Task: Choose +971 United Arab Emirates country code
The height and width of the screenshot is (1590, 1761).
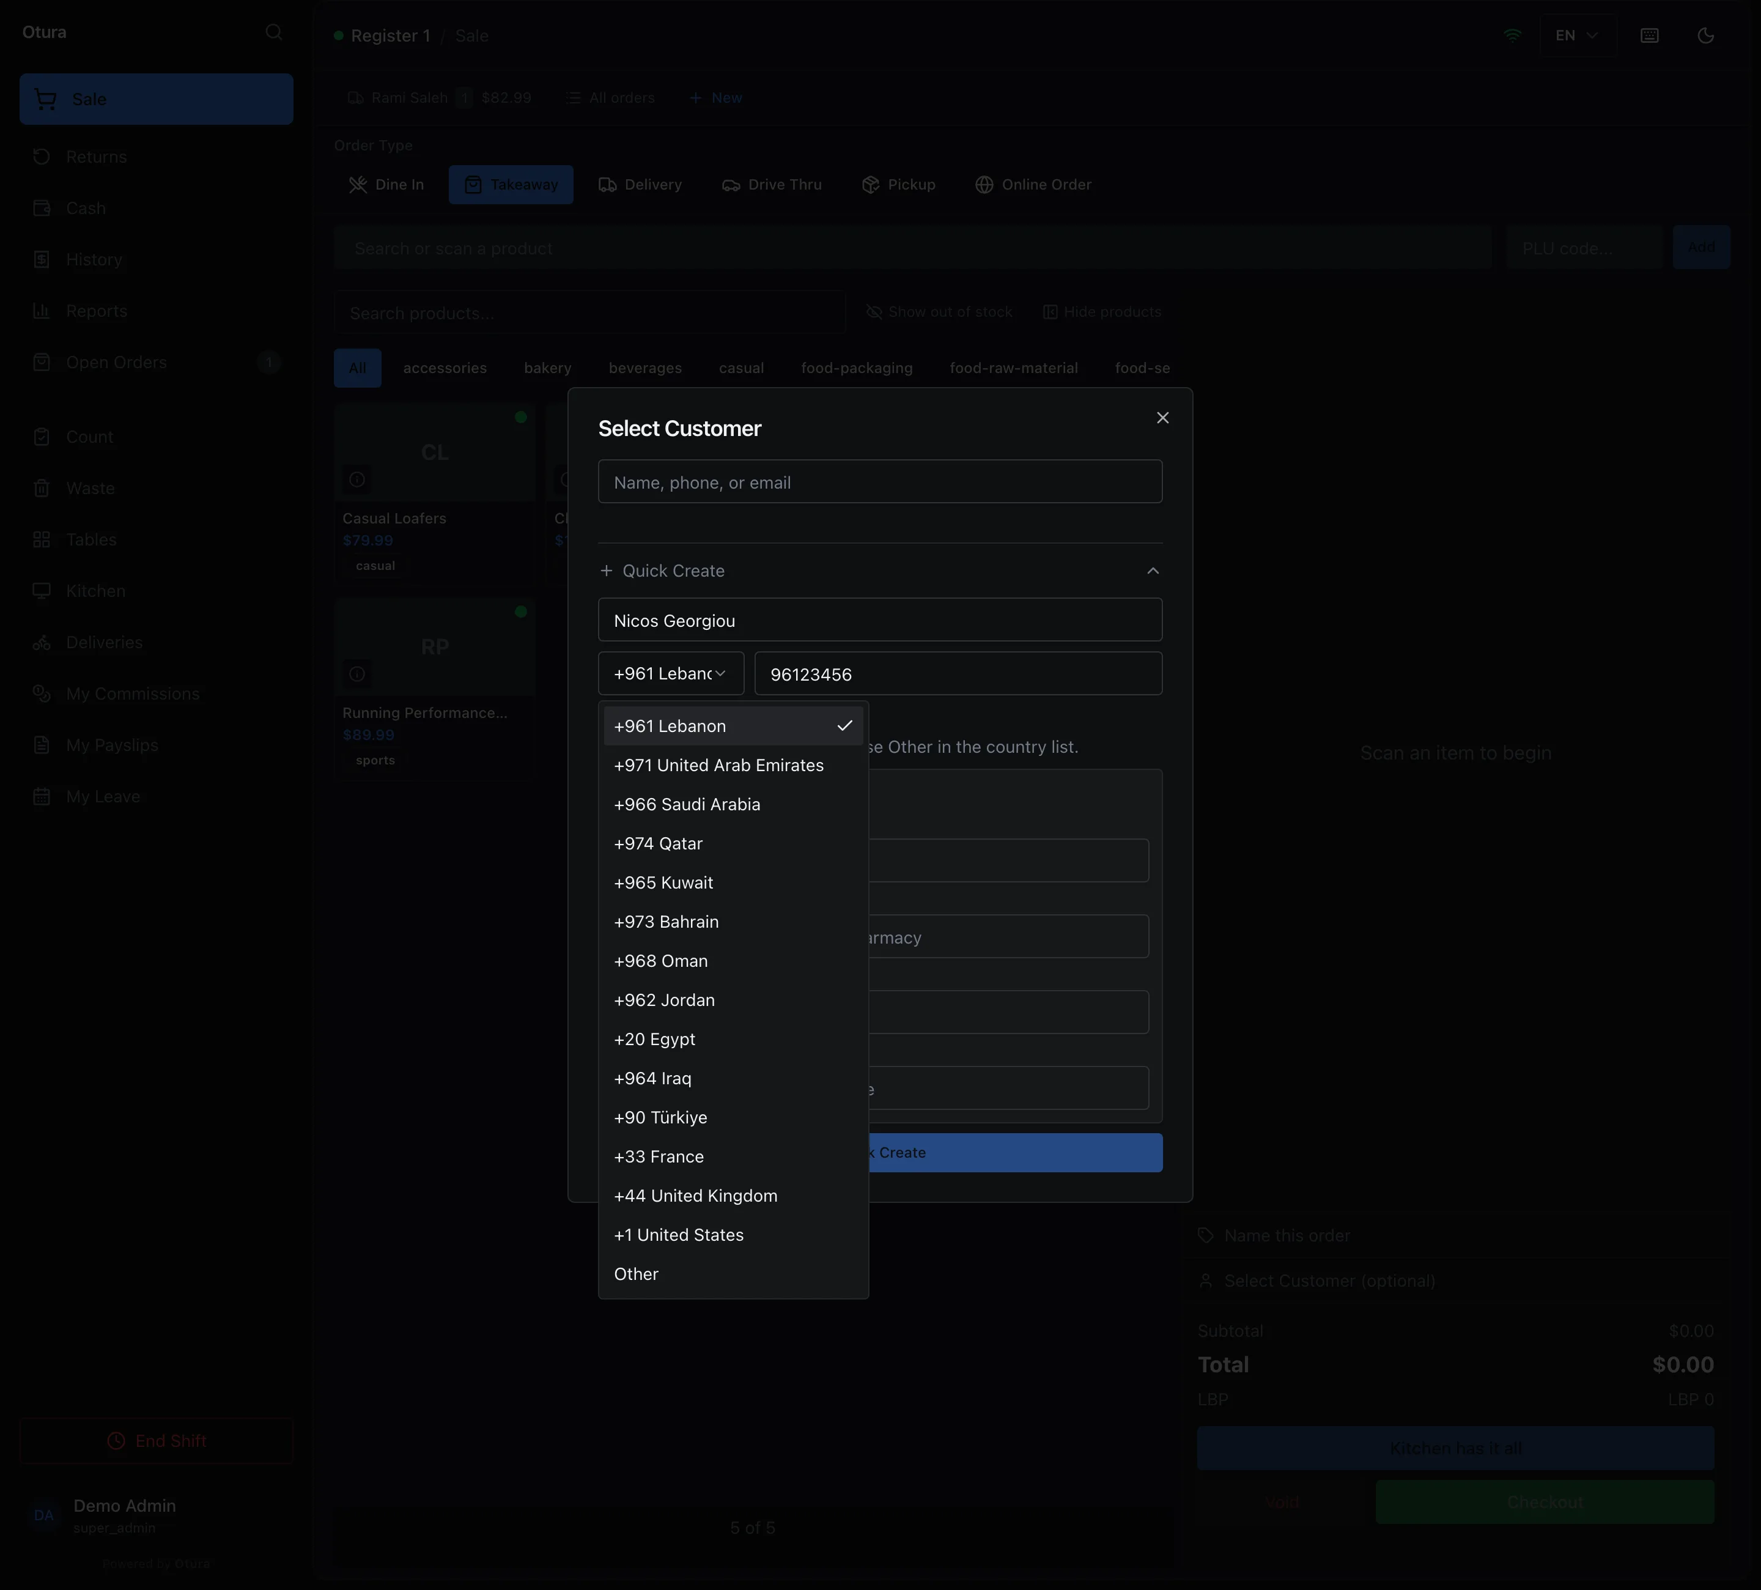Action: 733,765
